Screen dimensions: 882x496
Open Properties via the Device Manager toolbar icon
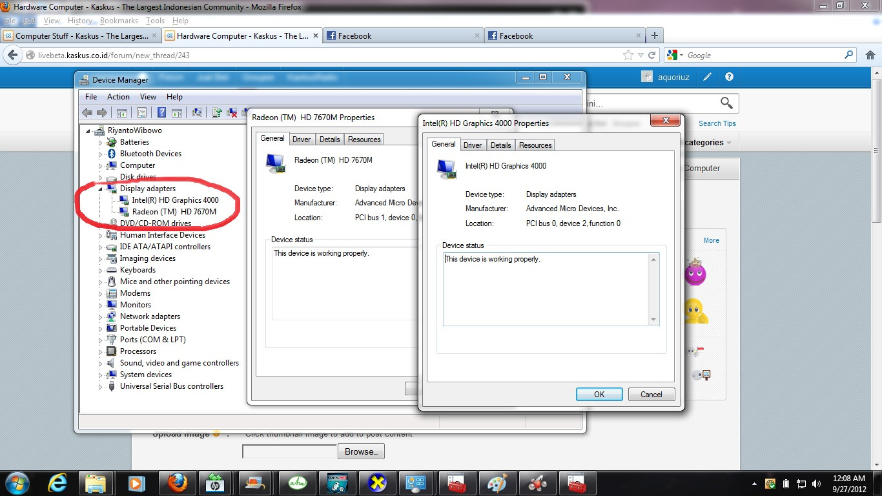tap(141, 112)
